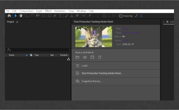Enable the Snapping checkbox

(121, 16)
